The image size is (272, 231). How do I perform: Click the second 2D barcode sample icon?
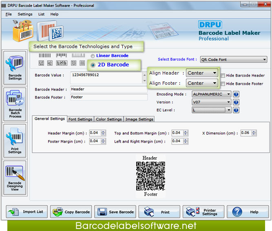(50, 63)
